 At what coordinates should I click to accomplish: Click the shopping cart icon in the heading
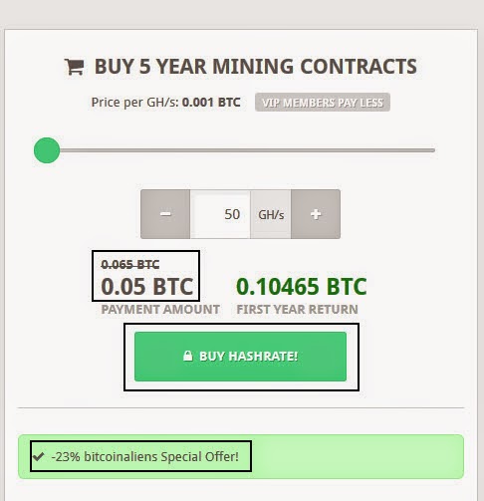[x=74, y=67]
